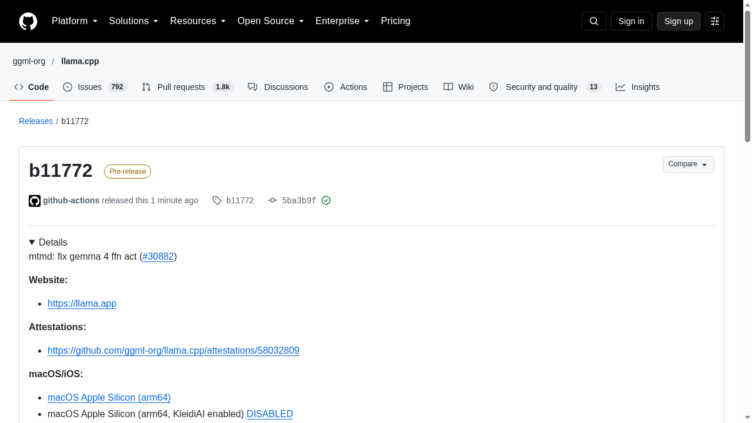Image resolution: width=752 pixels, height=423 pixels.
Task: Click the Sign in button
Action: tap(632, 21)
